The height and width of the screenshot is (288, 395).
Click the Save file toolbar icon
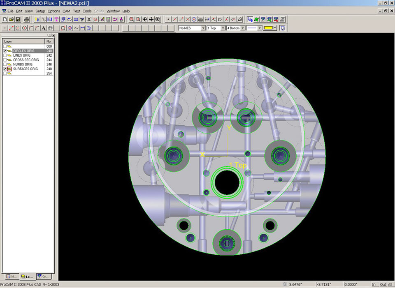[x=18, y=19]
